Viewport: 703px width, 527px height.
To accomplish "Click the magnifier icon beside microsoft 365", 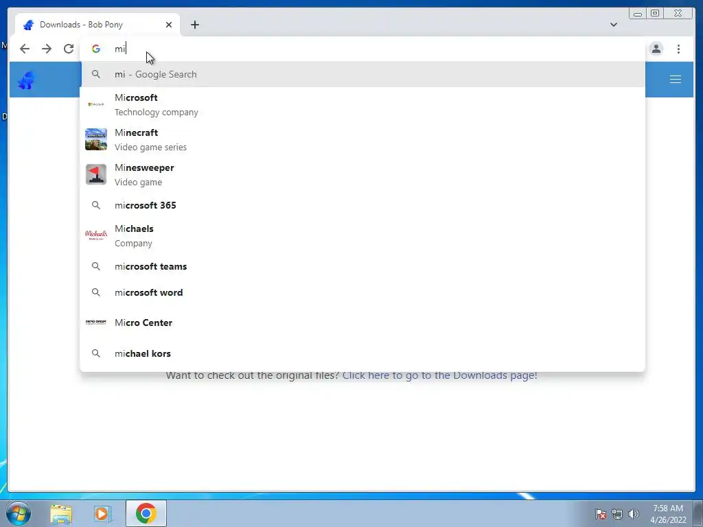I will 96,205.
